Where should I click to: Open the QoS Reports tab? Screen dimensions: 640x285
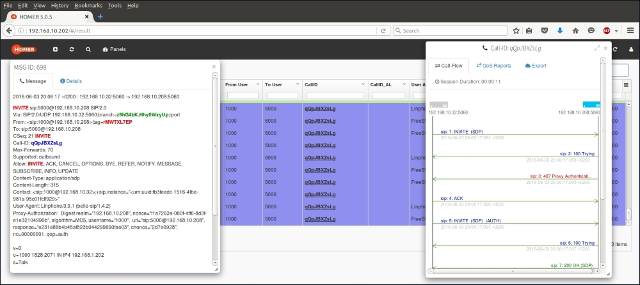493,66
